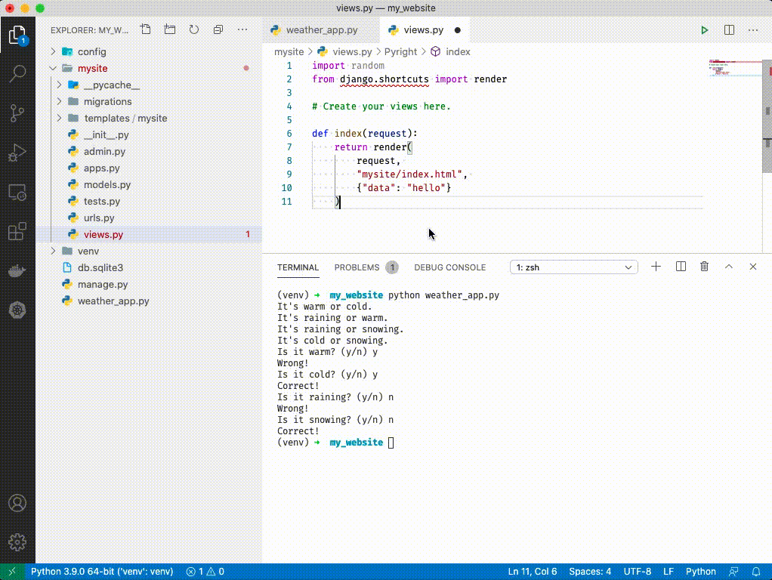Switch to the weather_app.py editor tab

321,30
